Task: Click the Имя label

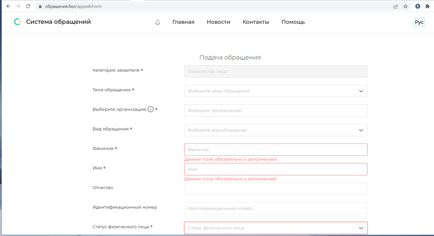Action: coord(99,168)
